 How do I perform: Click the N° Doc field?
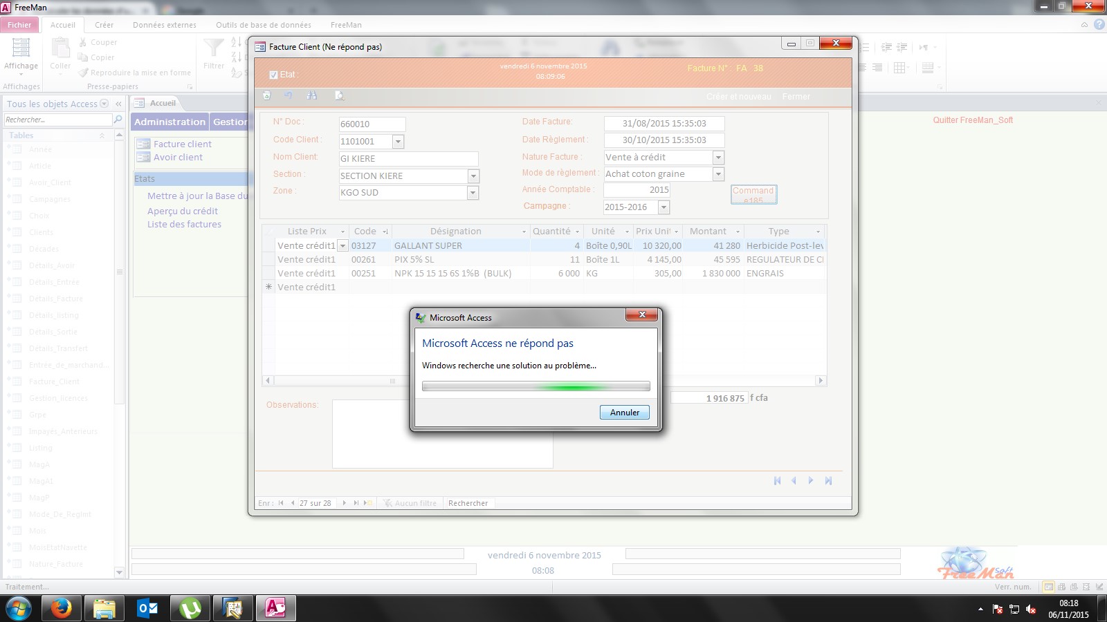click(372, 124)
